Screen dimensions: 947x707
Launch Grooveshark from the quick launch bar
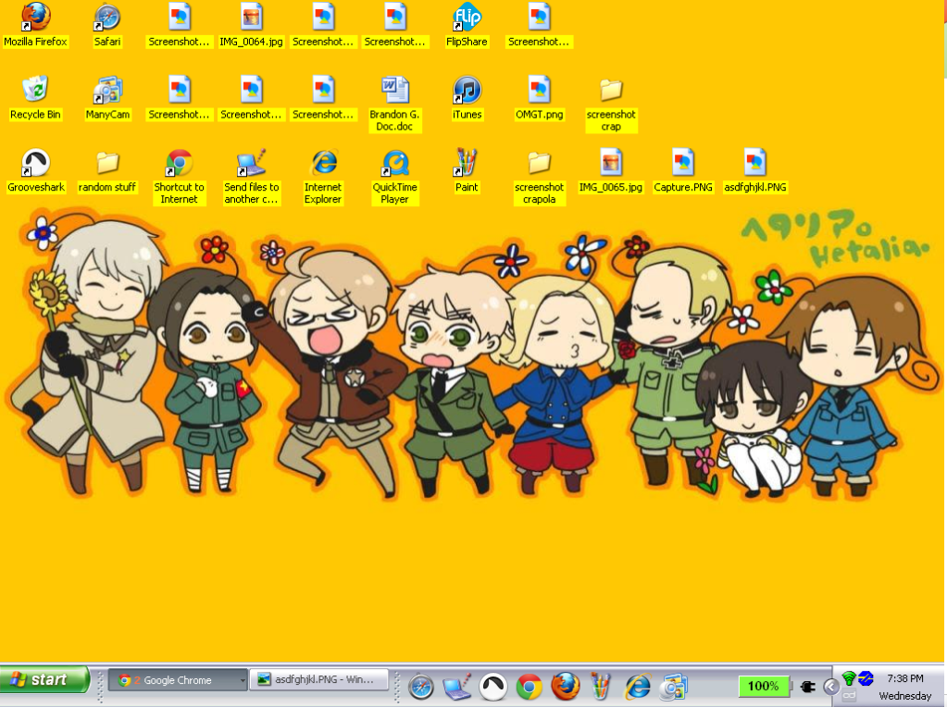click(x=493, y=687)
